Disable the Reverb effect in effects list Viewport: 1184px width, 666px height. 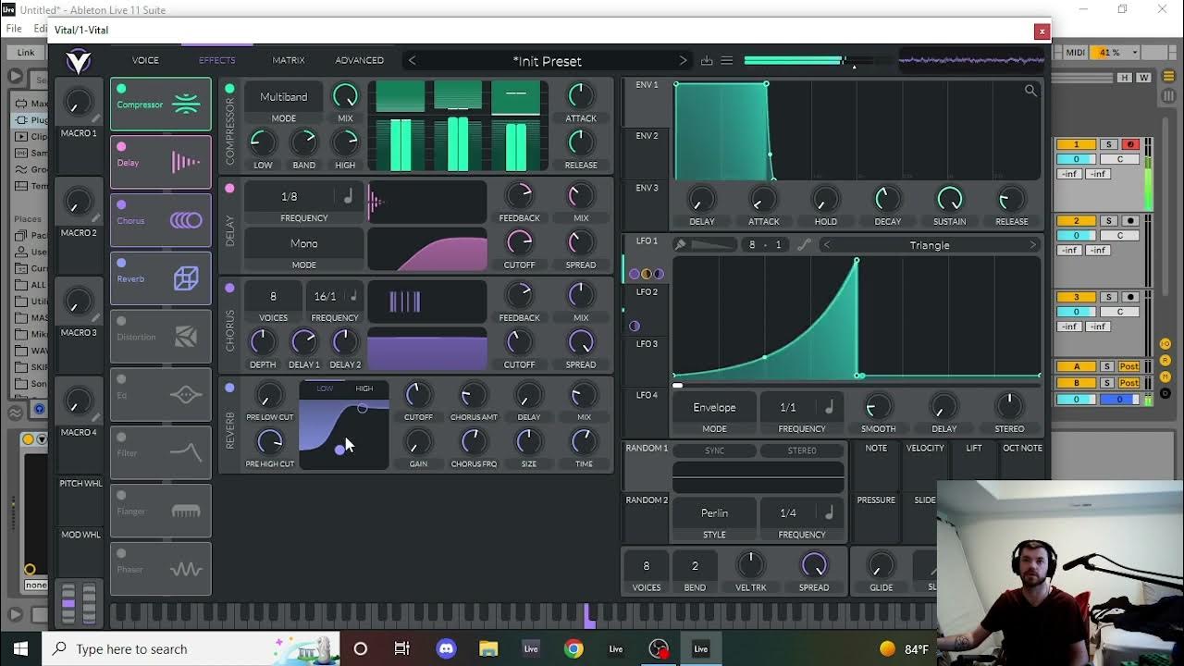[x=121, y=264]
